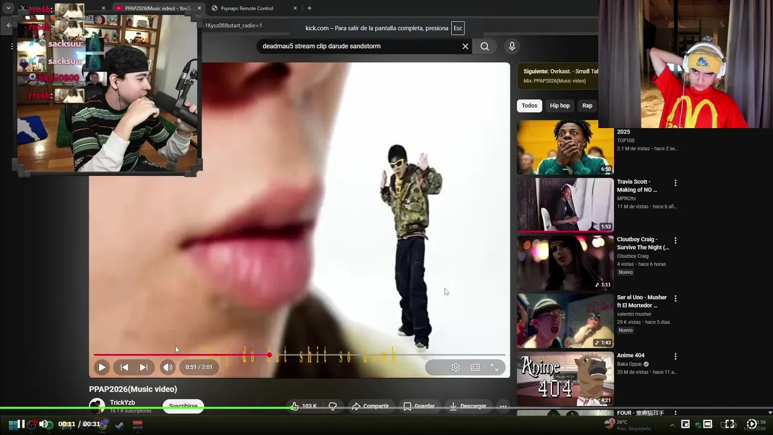This screenshot has height=435, width=773.
Task: Open the Anime 404 video thumbnail
Action: coord(565,379)
